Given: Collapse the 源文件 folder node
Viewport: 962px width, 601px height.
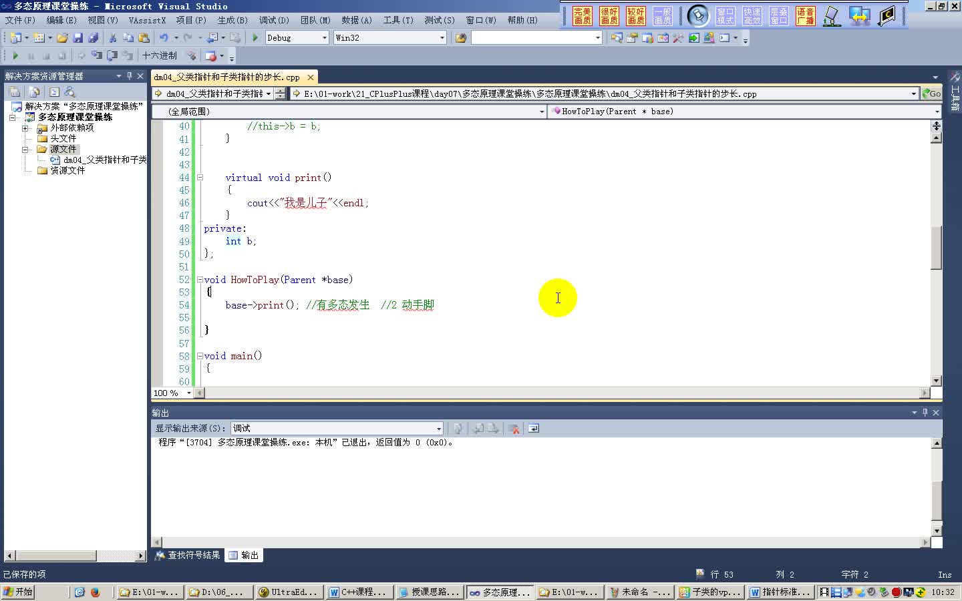Looking at the screenshot, I should pyautogui.click(x=25, y=150).
